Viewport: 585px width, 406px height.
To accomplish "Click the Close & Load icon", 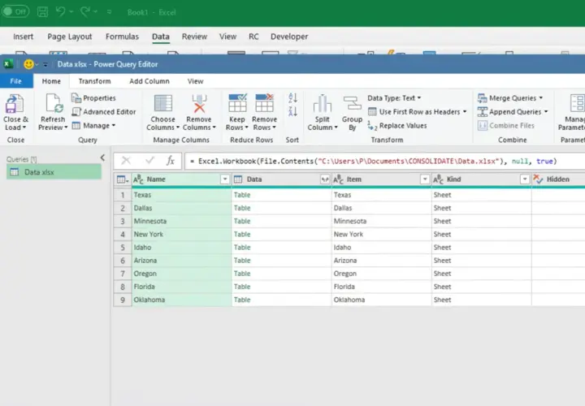I will (x=15, y=104).
